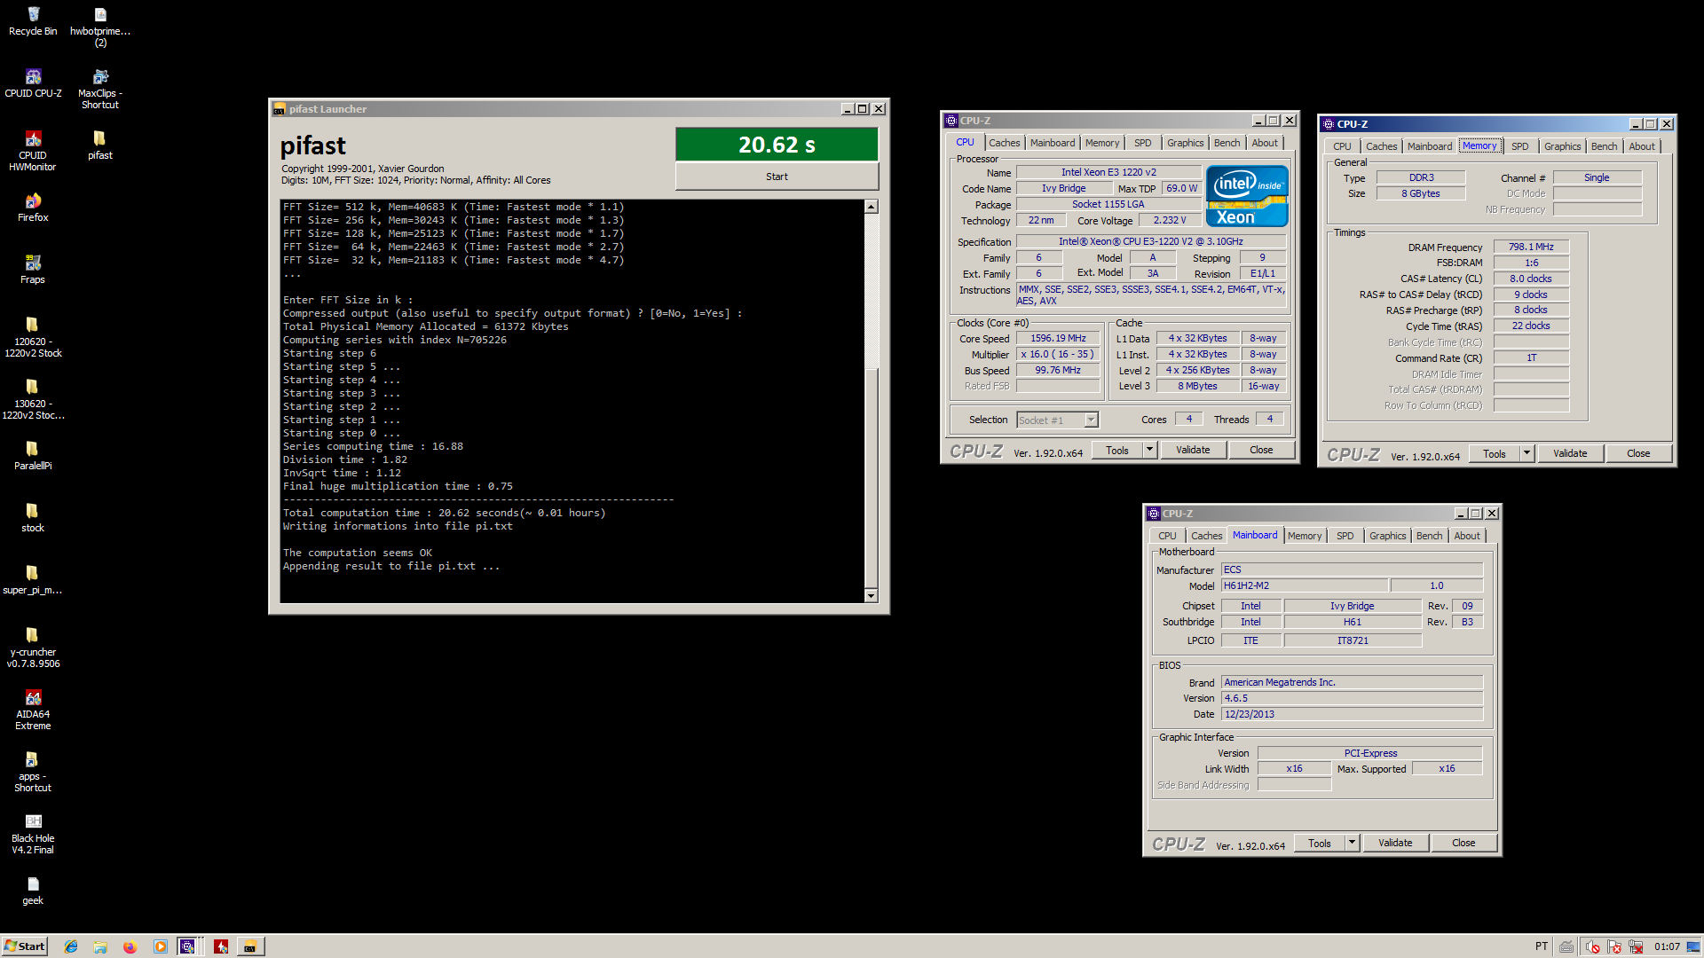Click Tools button in CPU tab window
The width and height of the screenshot is (1704, 958).
[1116, 450]
